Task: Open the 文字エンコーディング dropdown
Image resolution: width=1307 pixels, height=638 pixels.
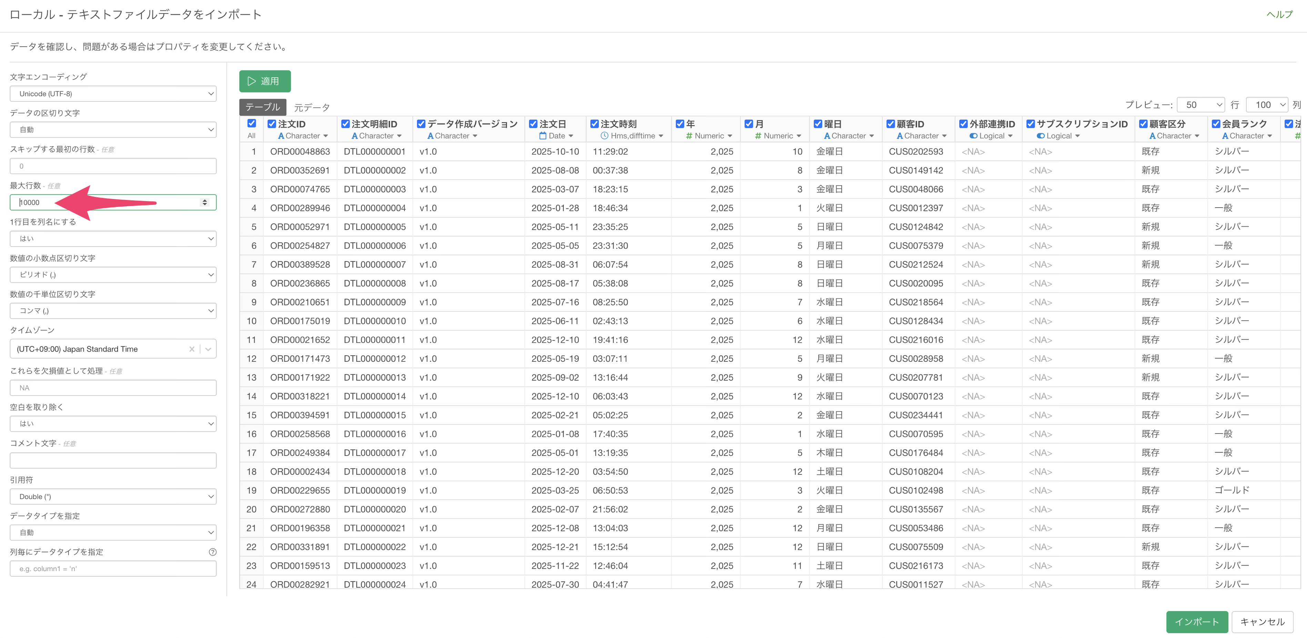Action: [113, 94]
